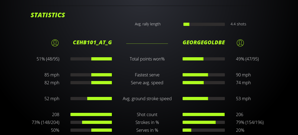Click the STATISTICS heading
The height and width of the screenshot is (135, 298).
pyautogui.click(x=48, y=15)
